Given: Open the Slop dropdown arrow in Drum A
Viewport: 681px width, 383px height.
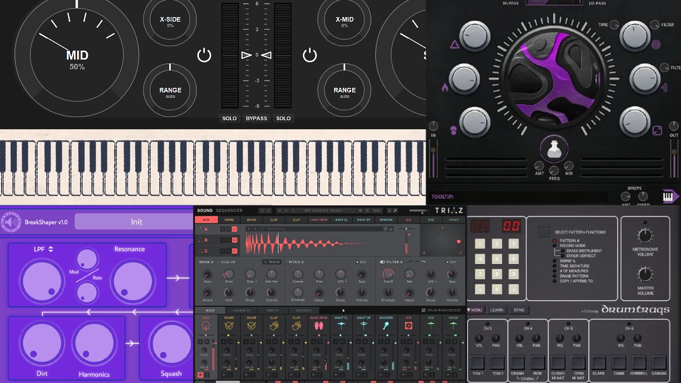Looking at the screenshot, I should (x=256, y=281).
